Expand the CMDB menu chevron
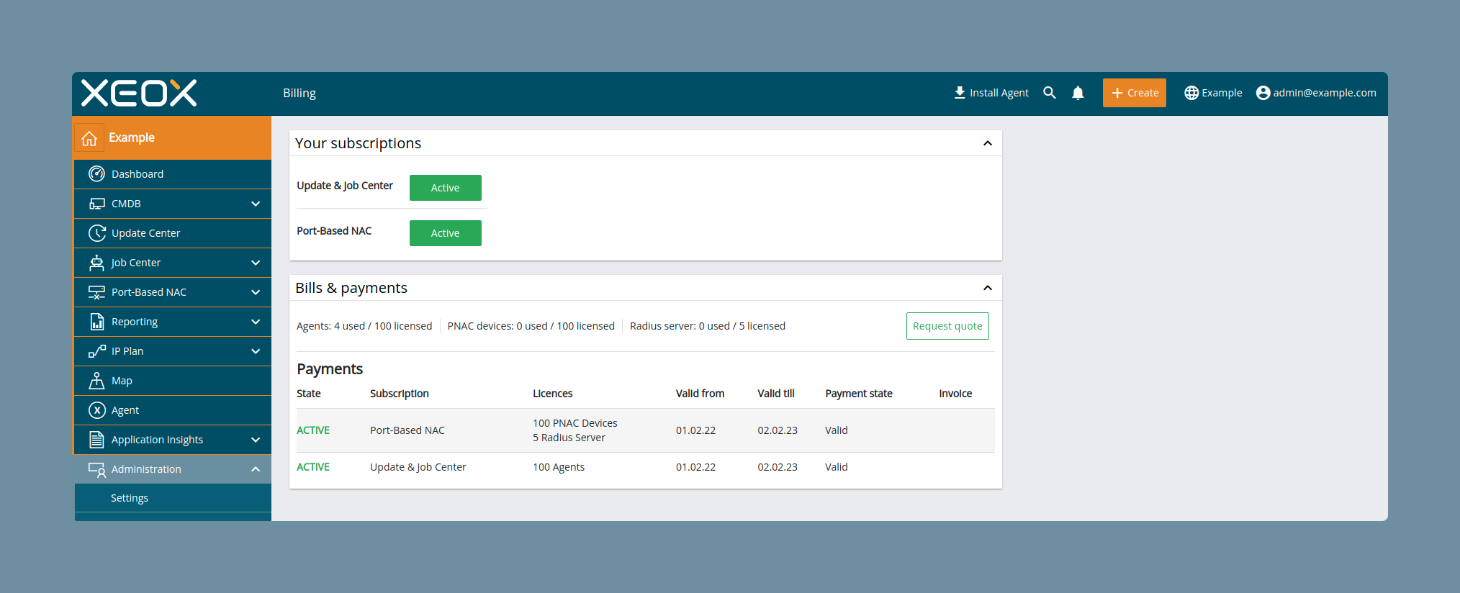Viewport: 1460px width, 593px height. coord(256,204)
